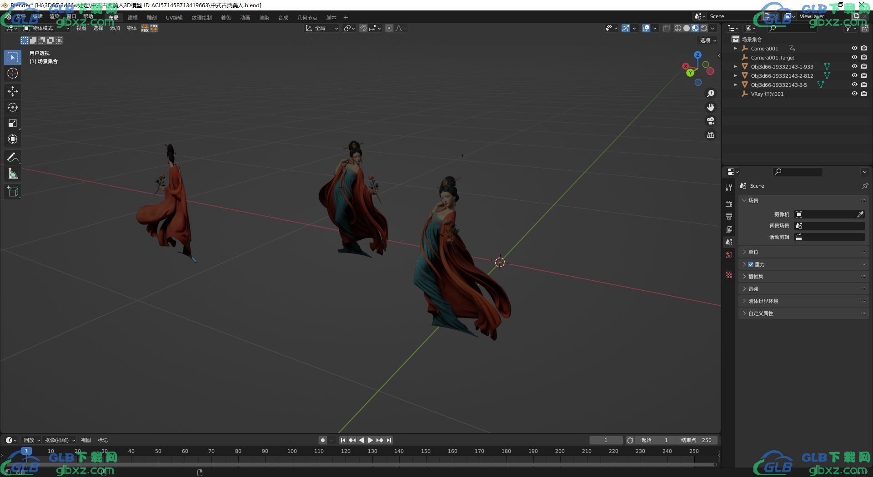Select the Scale tool
The height and width of the screenshot is (477, 873).
tap(13, 123)
